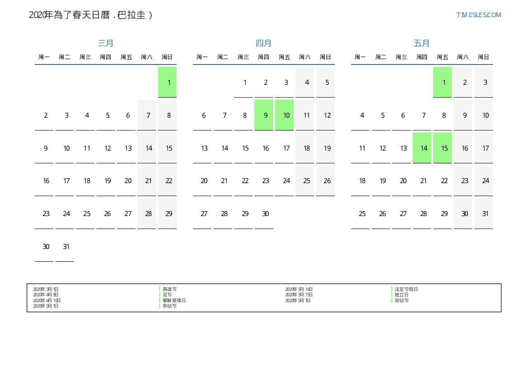Screen dimensions: 528x373
Task: Click green May 14 holiday cell
Action: tap(422, 148)
